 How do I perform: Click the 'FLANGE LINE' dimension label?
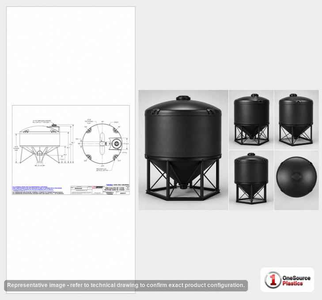click(x=16, y=149)
